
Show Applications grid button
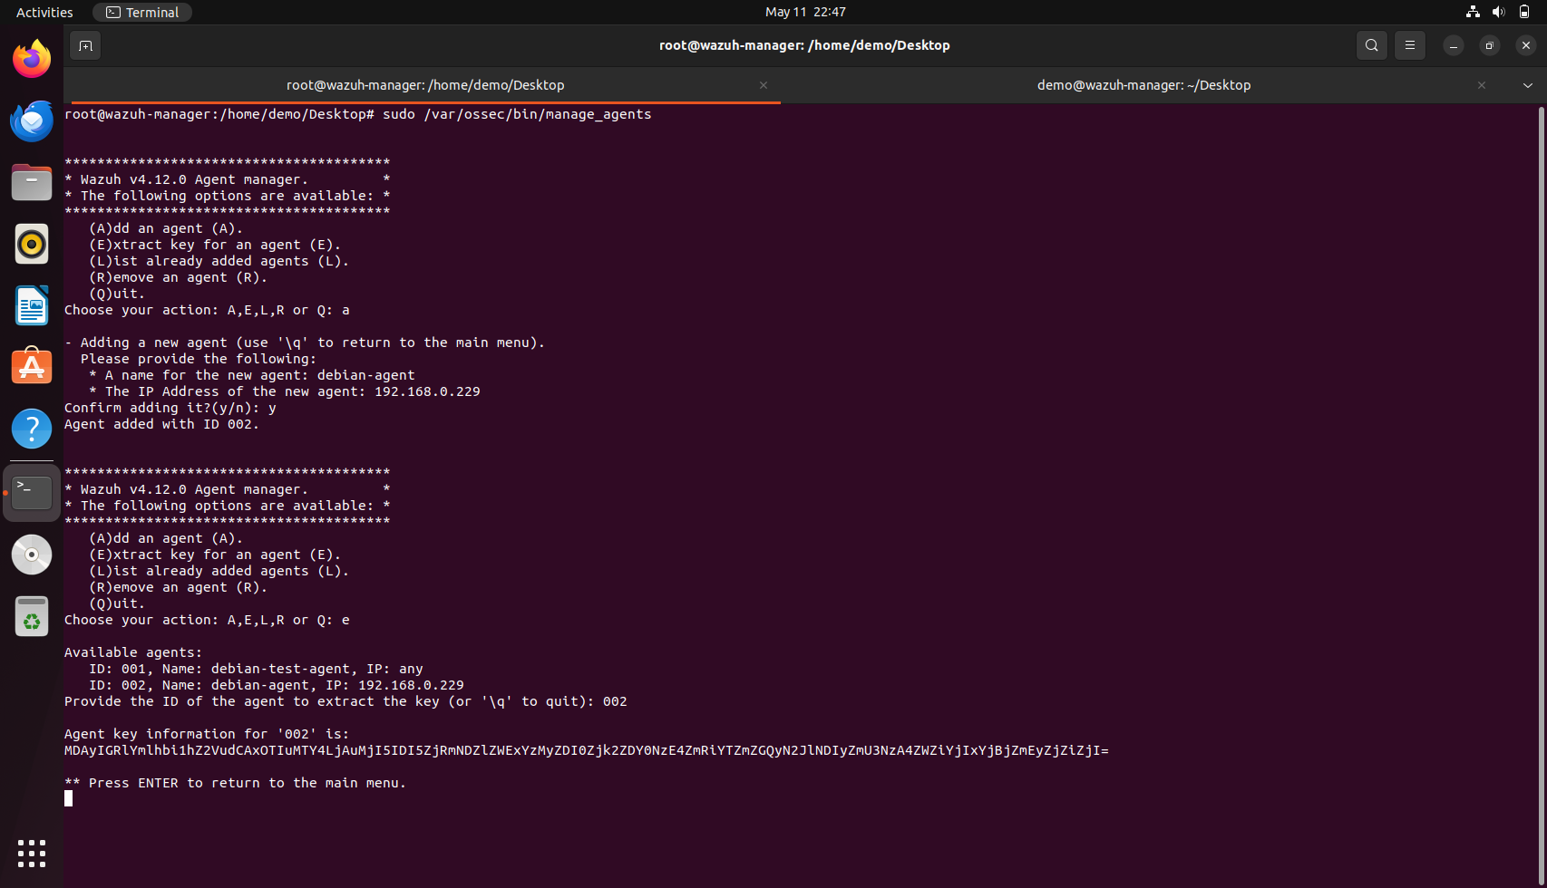click(x=32, y=854)
